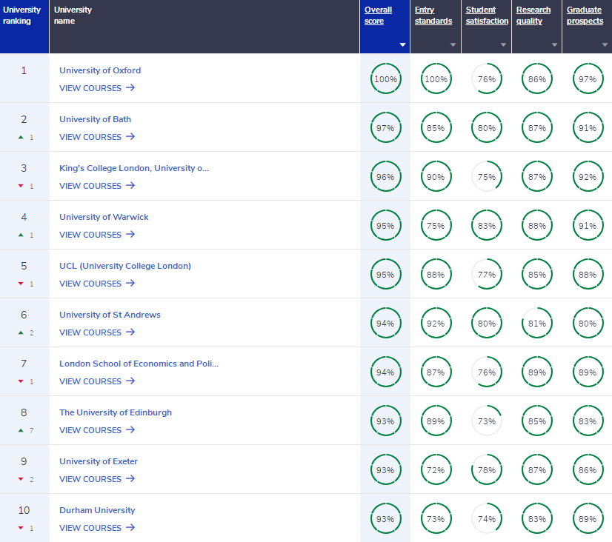Click Bath's 97% overall score ring
Viewport: 612px width, 542px height.
coord(385,128)
